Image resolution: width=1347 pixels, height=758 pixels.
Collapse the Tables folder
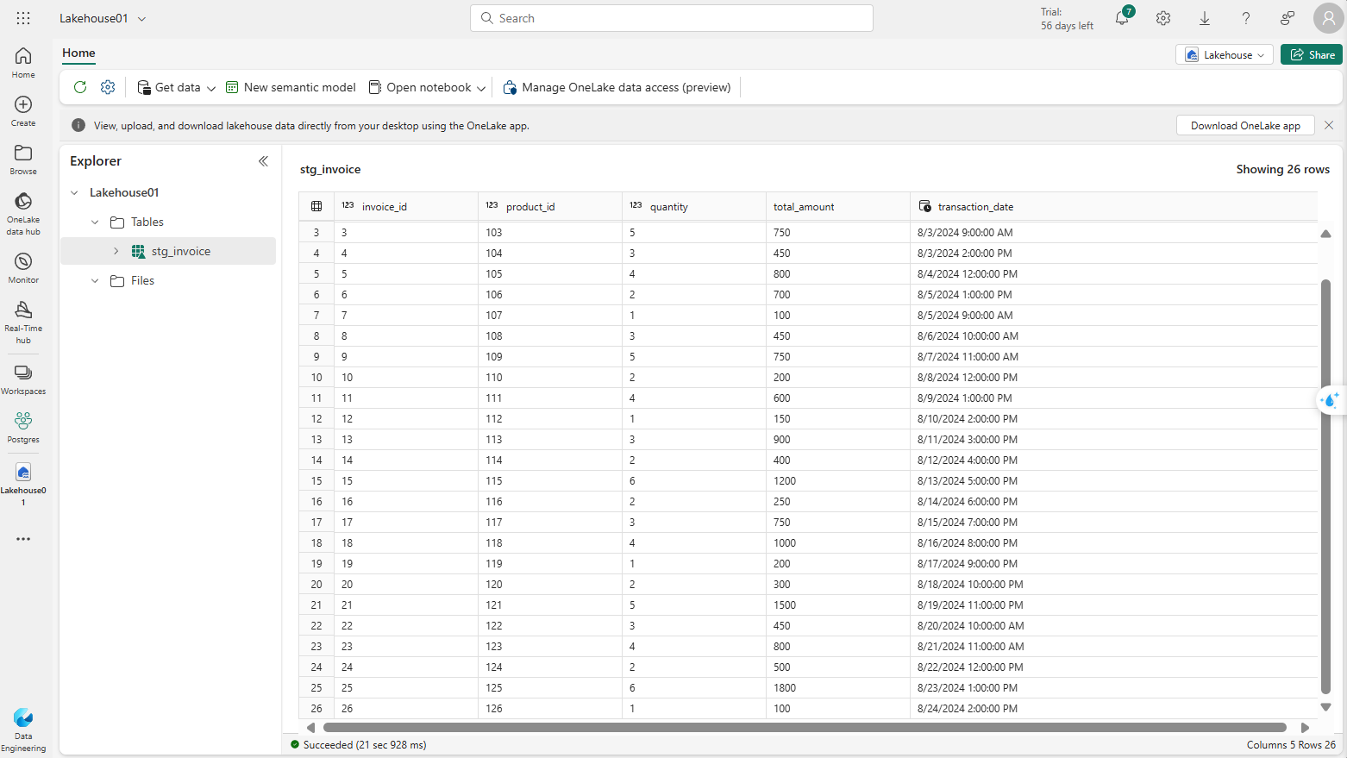[95, 222]
